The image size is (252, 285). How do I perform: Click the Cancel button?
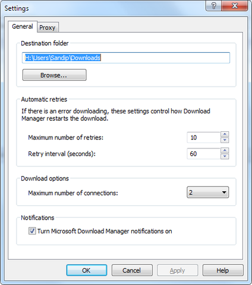pos(132,270)
